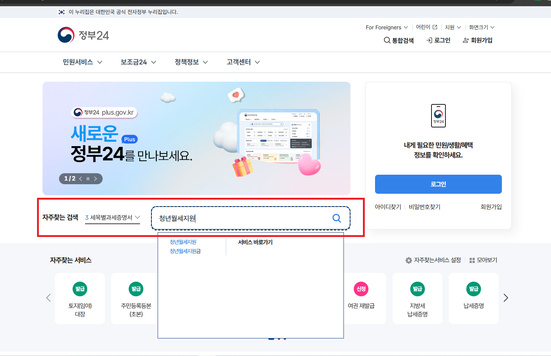Click the Korean flag icon in top notice
This screenshot has width=551, height=356.
pos(62,12)
